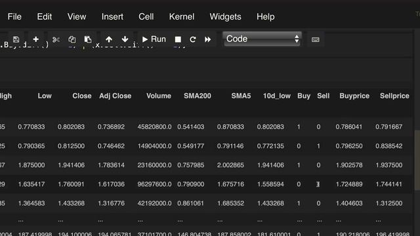Click the Adj Close column header
The width and height of the screenshot is (420, 236).
115,96
